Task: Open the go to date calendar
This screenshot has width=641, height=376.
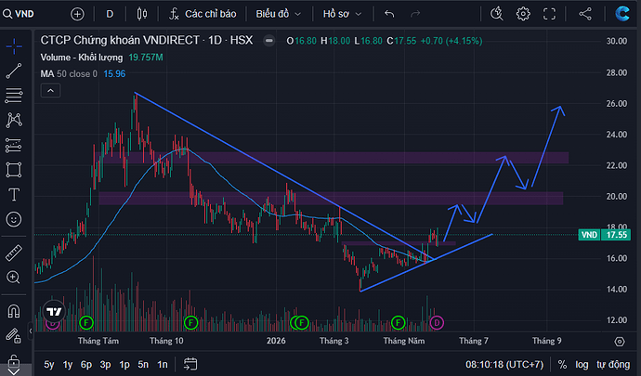Action: (190, 364)
